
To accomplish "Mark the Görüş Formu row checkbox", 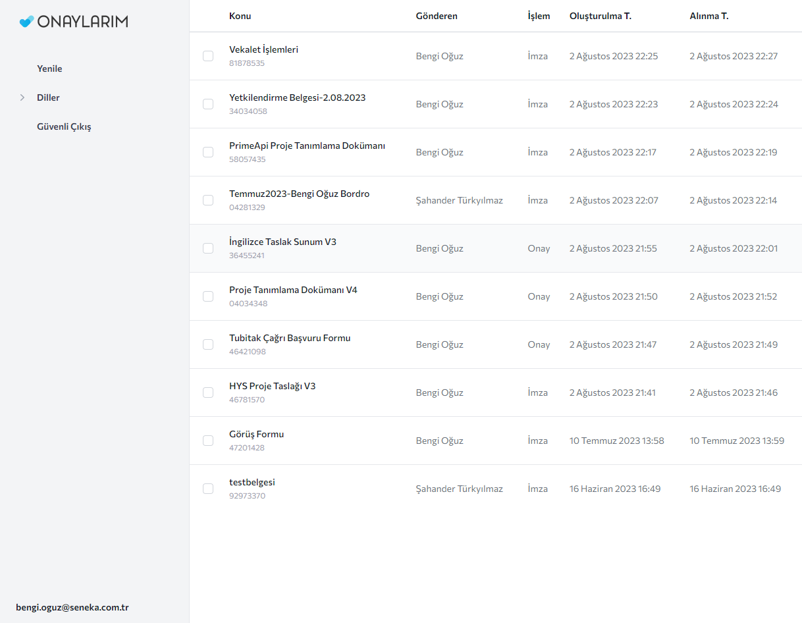I will (208, 441).
